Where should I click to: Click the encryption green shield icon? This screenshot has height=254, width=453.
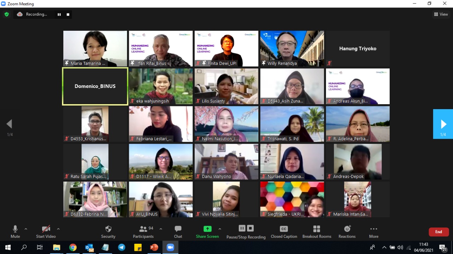point(7,14)
